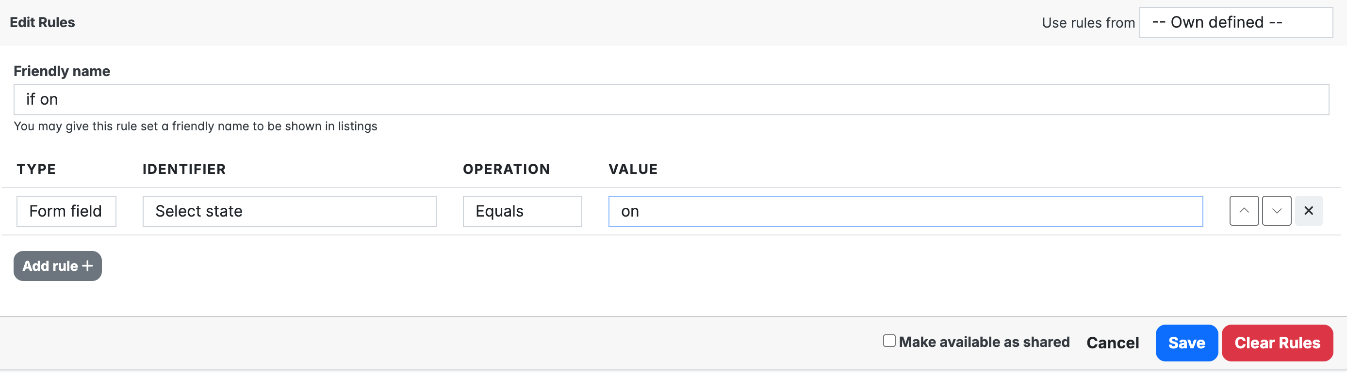Open the Operation dropdown showing Equals
Image resolution: width=1347 pixels, height=375 pixels.
point(522,211)
